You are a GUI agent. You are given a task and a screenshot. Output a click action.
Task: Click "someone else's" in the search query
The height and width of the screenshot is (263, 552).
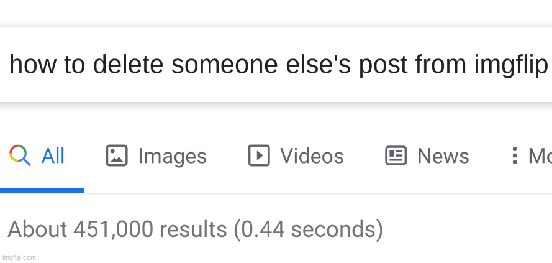[261, 65]
